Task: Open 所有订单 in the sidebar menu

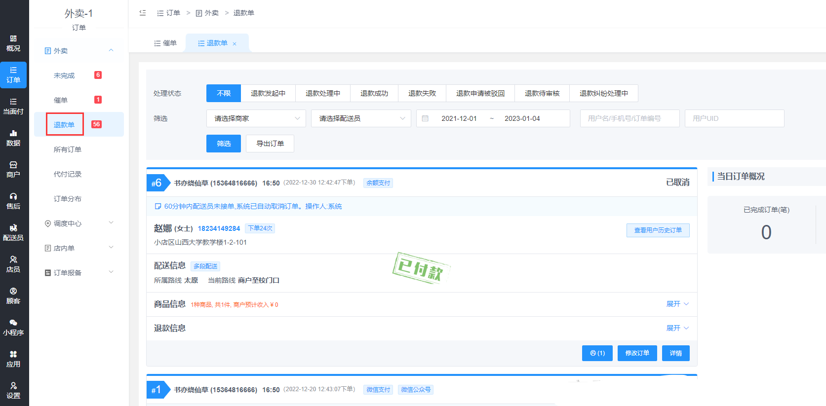Action: [x=68, y=149]
